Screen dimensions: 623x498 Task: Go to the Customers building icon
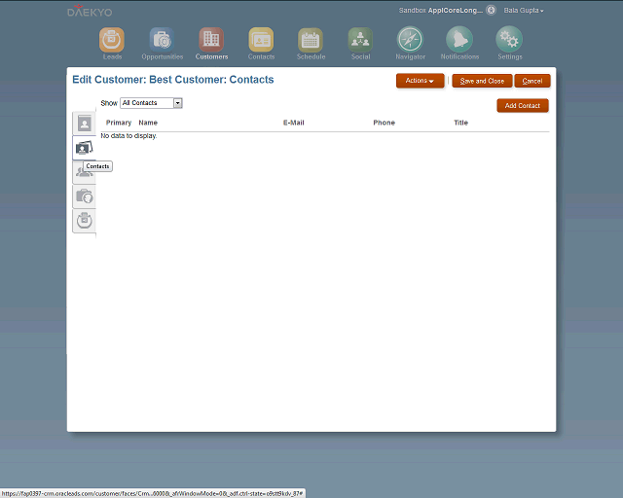coord(211,39)
